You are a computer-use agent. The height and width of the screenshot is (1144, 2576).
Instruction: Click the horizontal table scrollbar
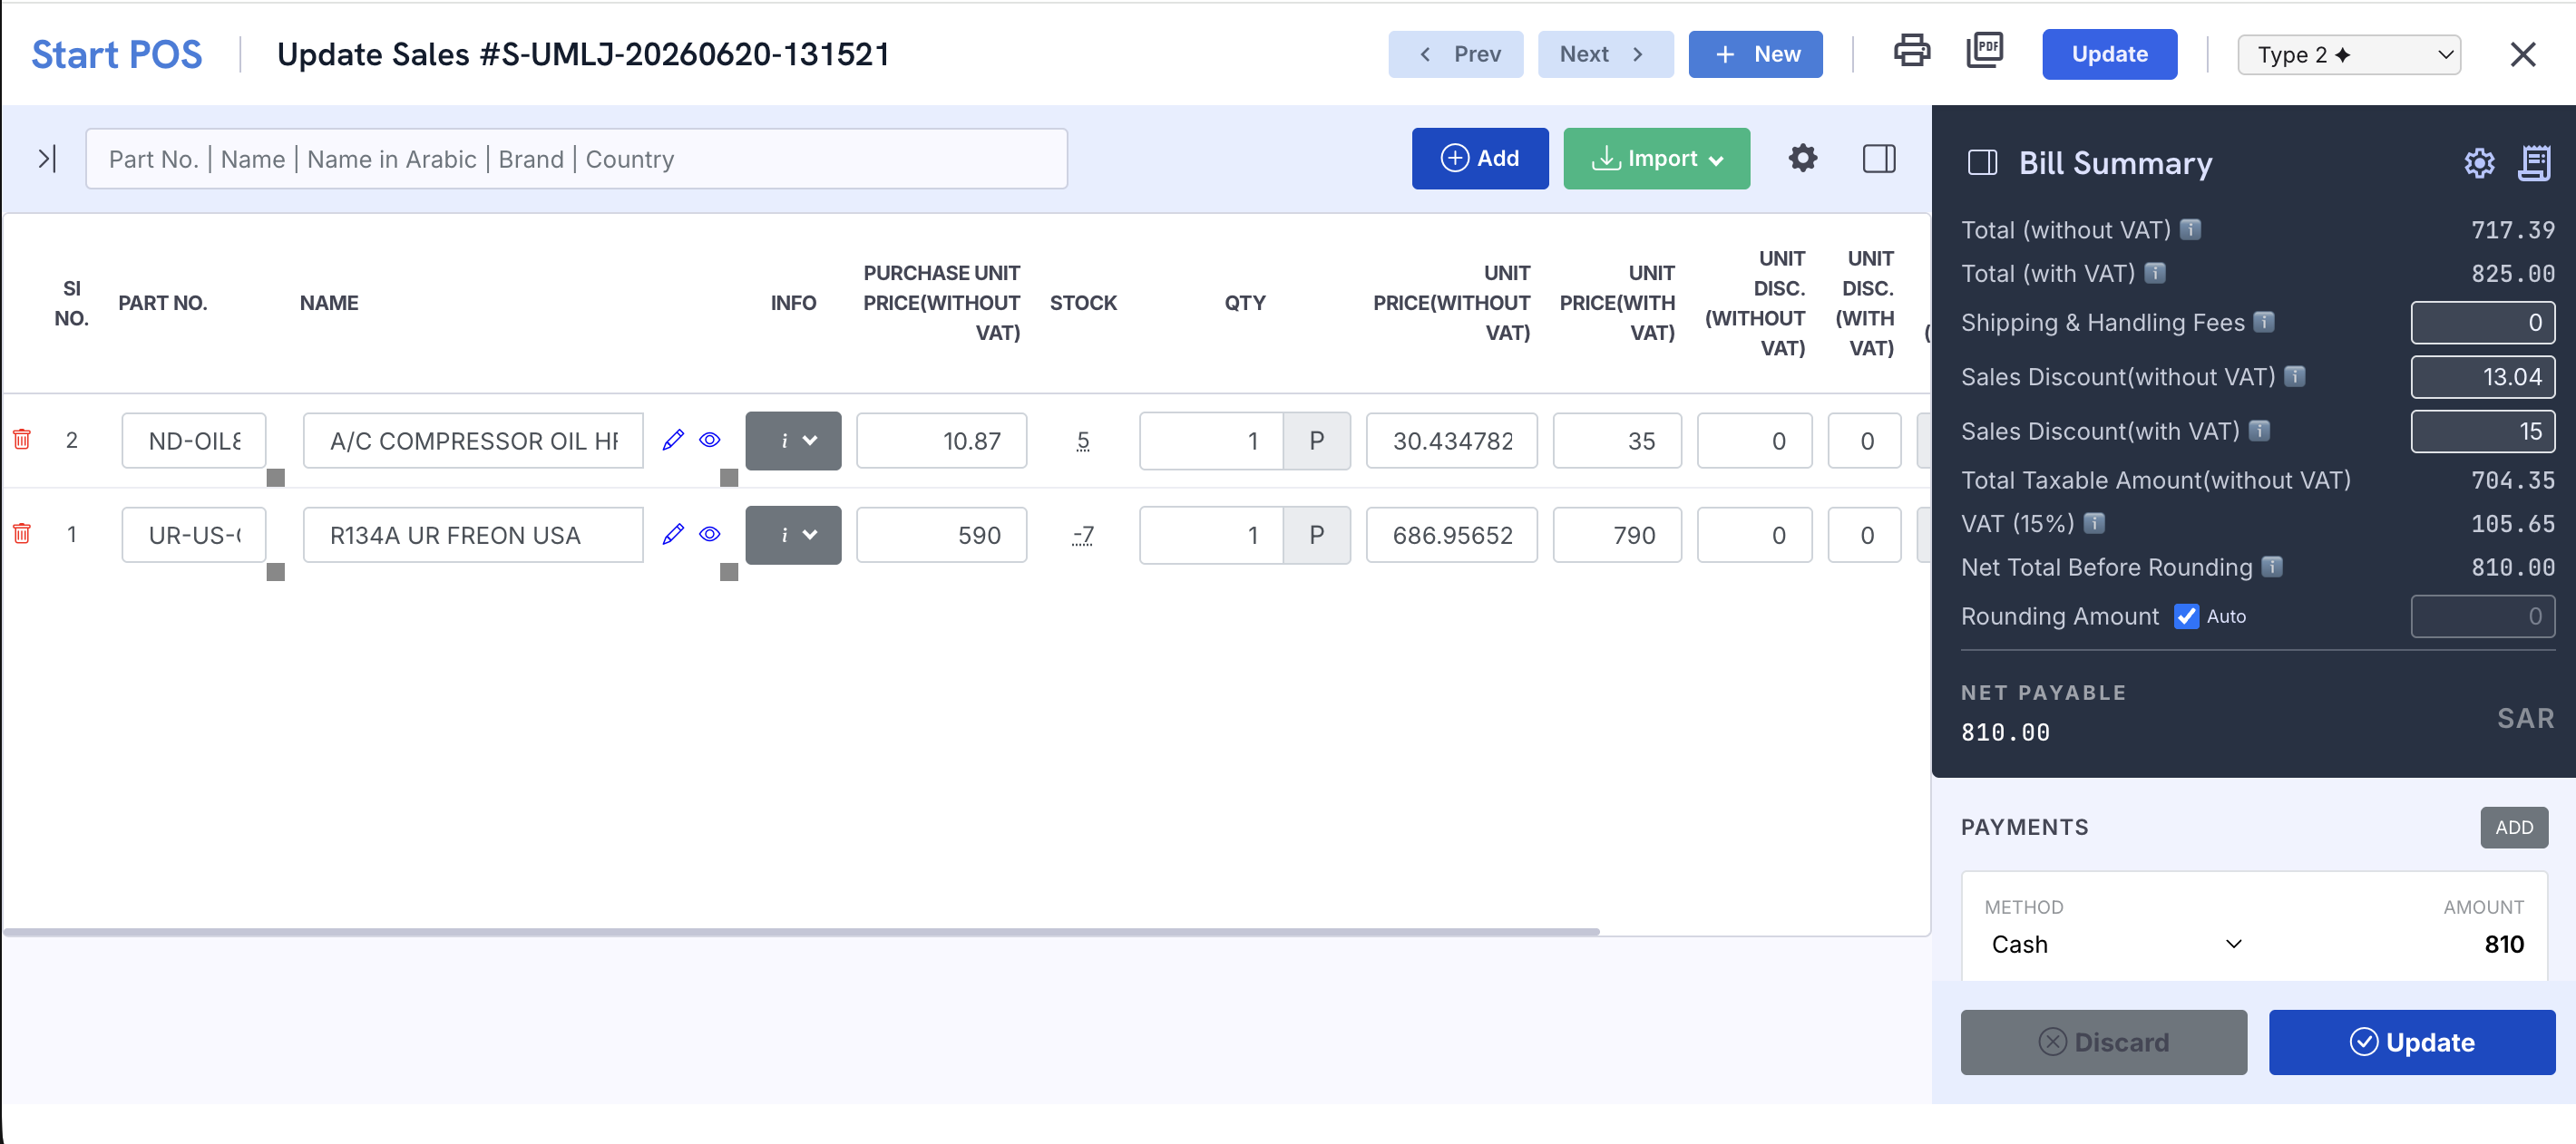point(801,931)
